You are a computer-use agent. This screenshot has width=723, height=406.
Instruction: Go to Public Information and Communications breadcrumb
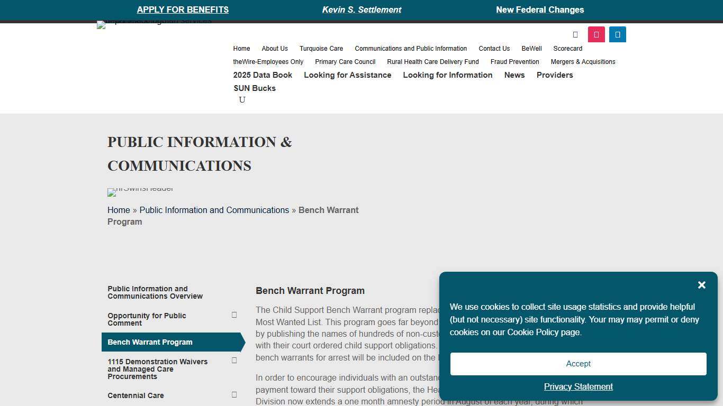click(214, 210)
